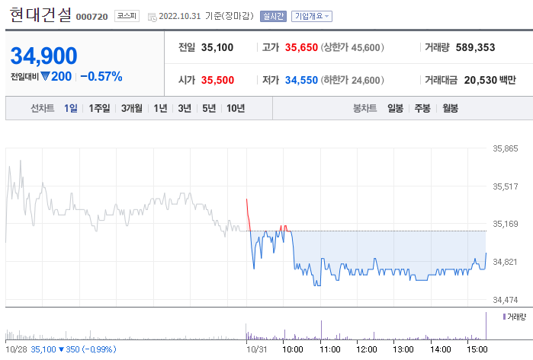Click the 10/28 35,100 ▼350 previous day summary
Viewport: 533px width, 360px height.
61,349
